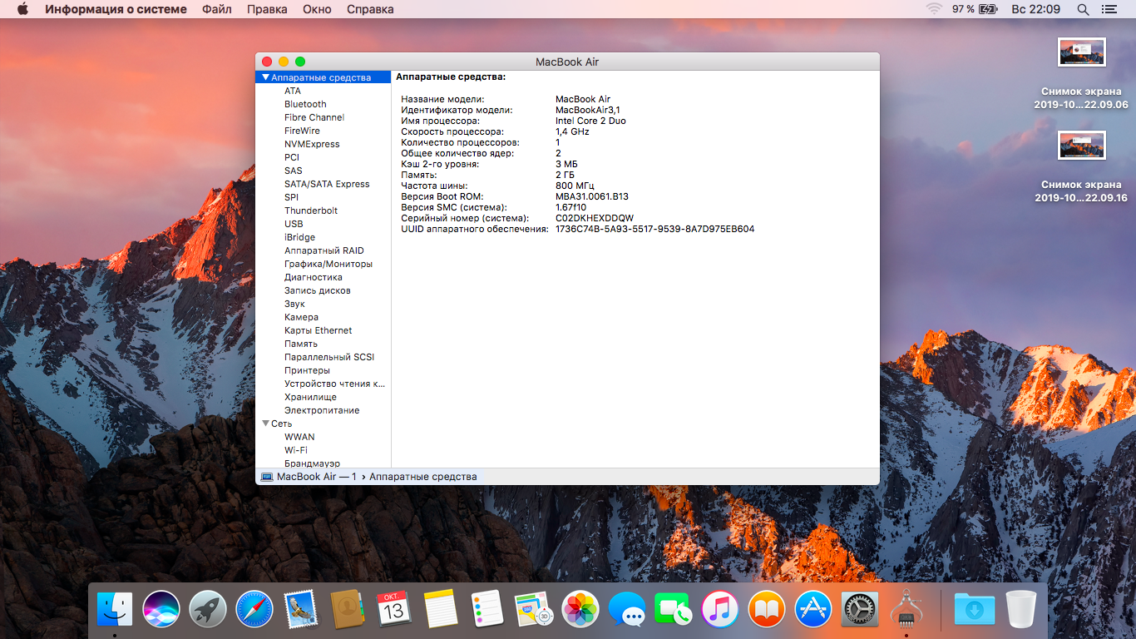Image resolution: width=1136 pixels, height=639 pixels.
Task: Open the Справка menu
Action: (x=370, y=9)
